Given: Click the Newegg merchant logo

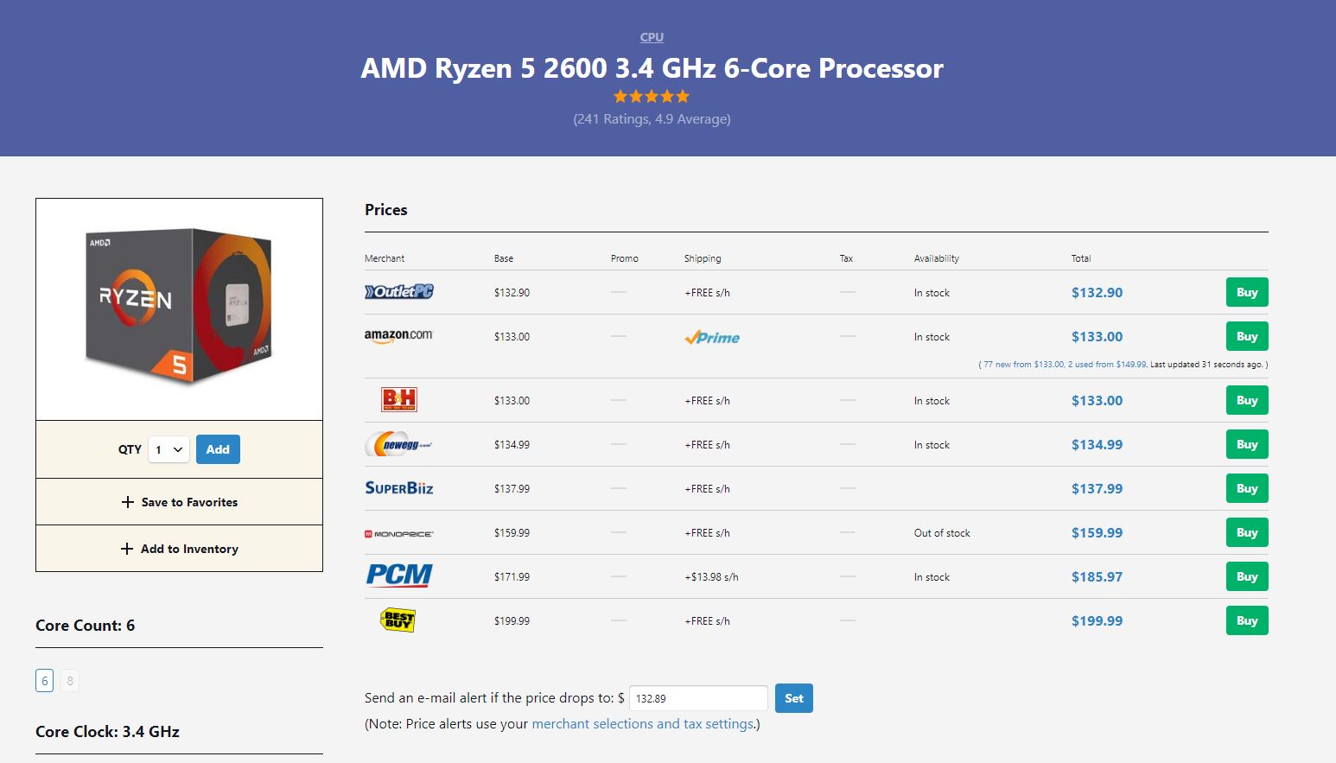Looking at the screenshot, I should (x=398, y=444).
